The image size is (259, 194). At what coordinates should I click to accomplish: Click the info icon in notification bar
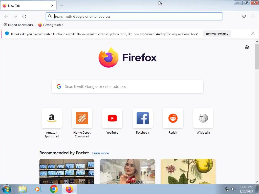[x=7, y=34]
